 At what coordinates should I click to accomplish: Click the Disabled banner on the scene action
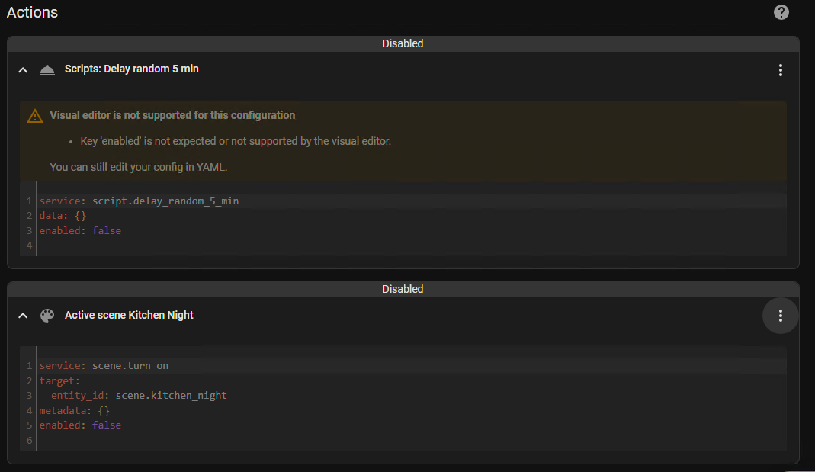403,289
